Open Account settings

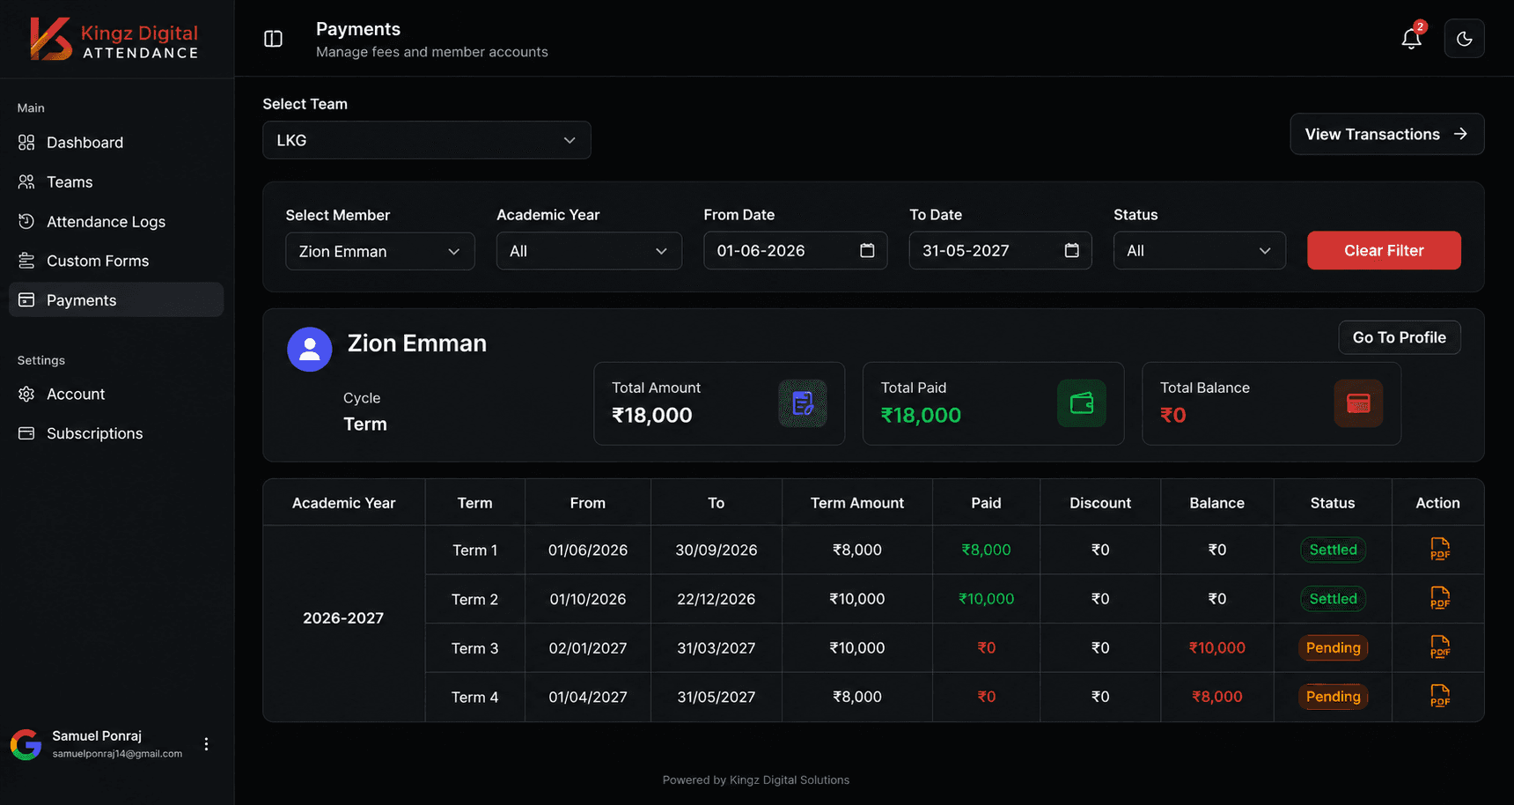116,394
